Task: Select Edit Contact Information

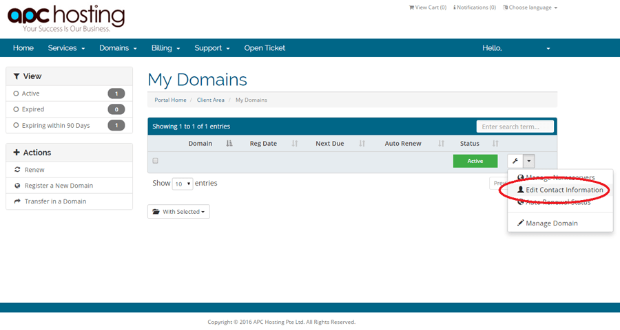Action: coord(560,190)
